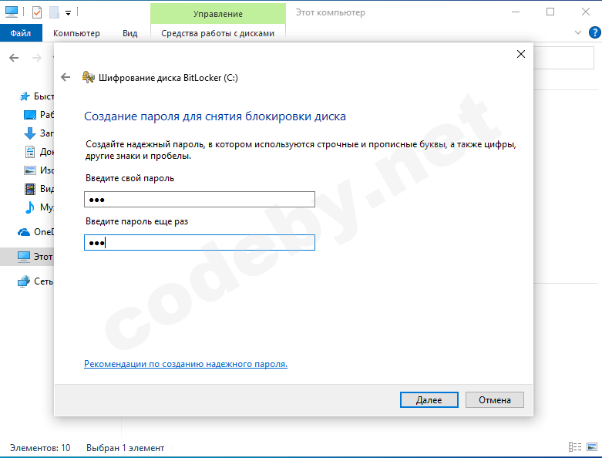Viewport: 602px width, 458px height.
Task: Click 'Выбран 1 элемент' status text
Action: (x=125, y=448)
